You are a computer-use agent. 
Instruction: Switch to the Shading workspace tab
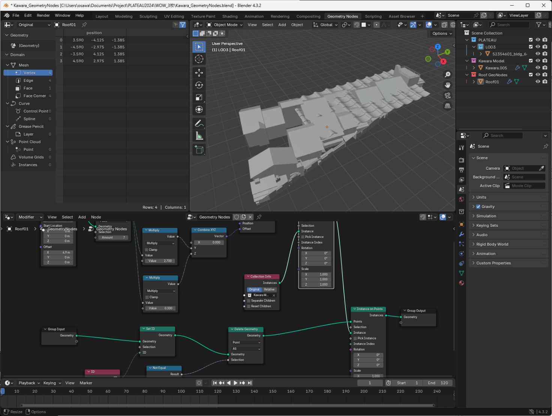tap(230, 17)
